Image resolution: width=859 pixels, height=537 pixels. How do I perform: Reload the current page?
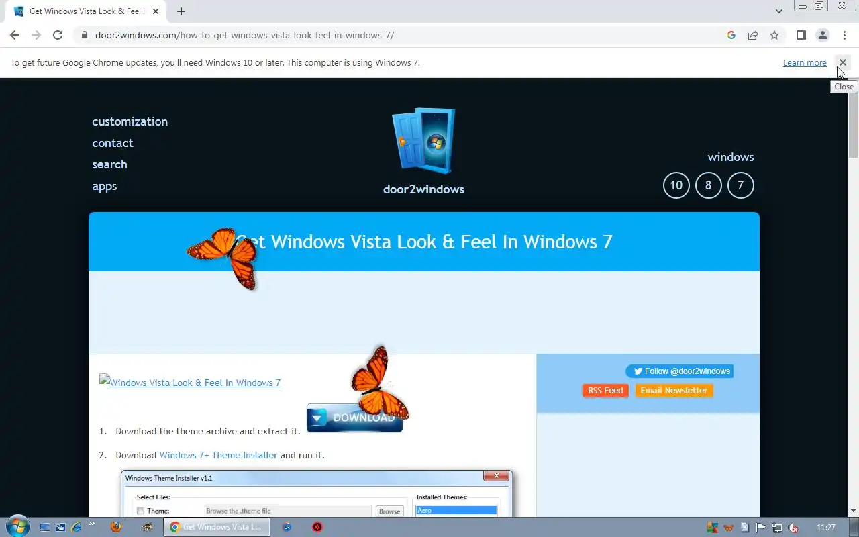point(58,35)
